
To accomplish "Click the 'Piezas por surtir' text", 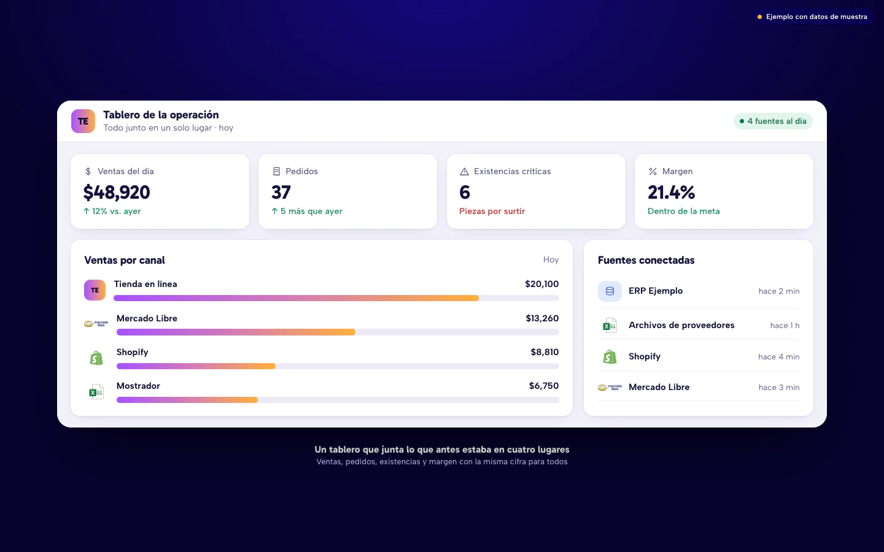I will (x=492, y=212).
